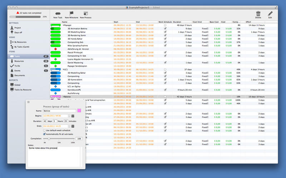Toggle Work Schedule checkbox for Papagei row
Image resolution: width=286 pixels, height=178 pixels.
pyautogui.click(x=165, y=25)
